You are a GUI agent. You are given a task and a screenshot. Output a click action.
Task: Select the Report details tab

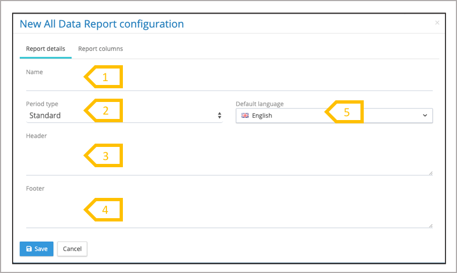(x=46, y=49)
